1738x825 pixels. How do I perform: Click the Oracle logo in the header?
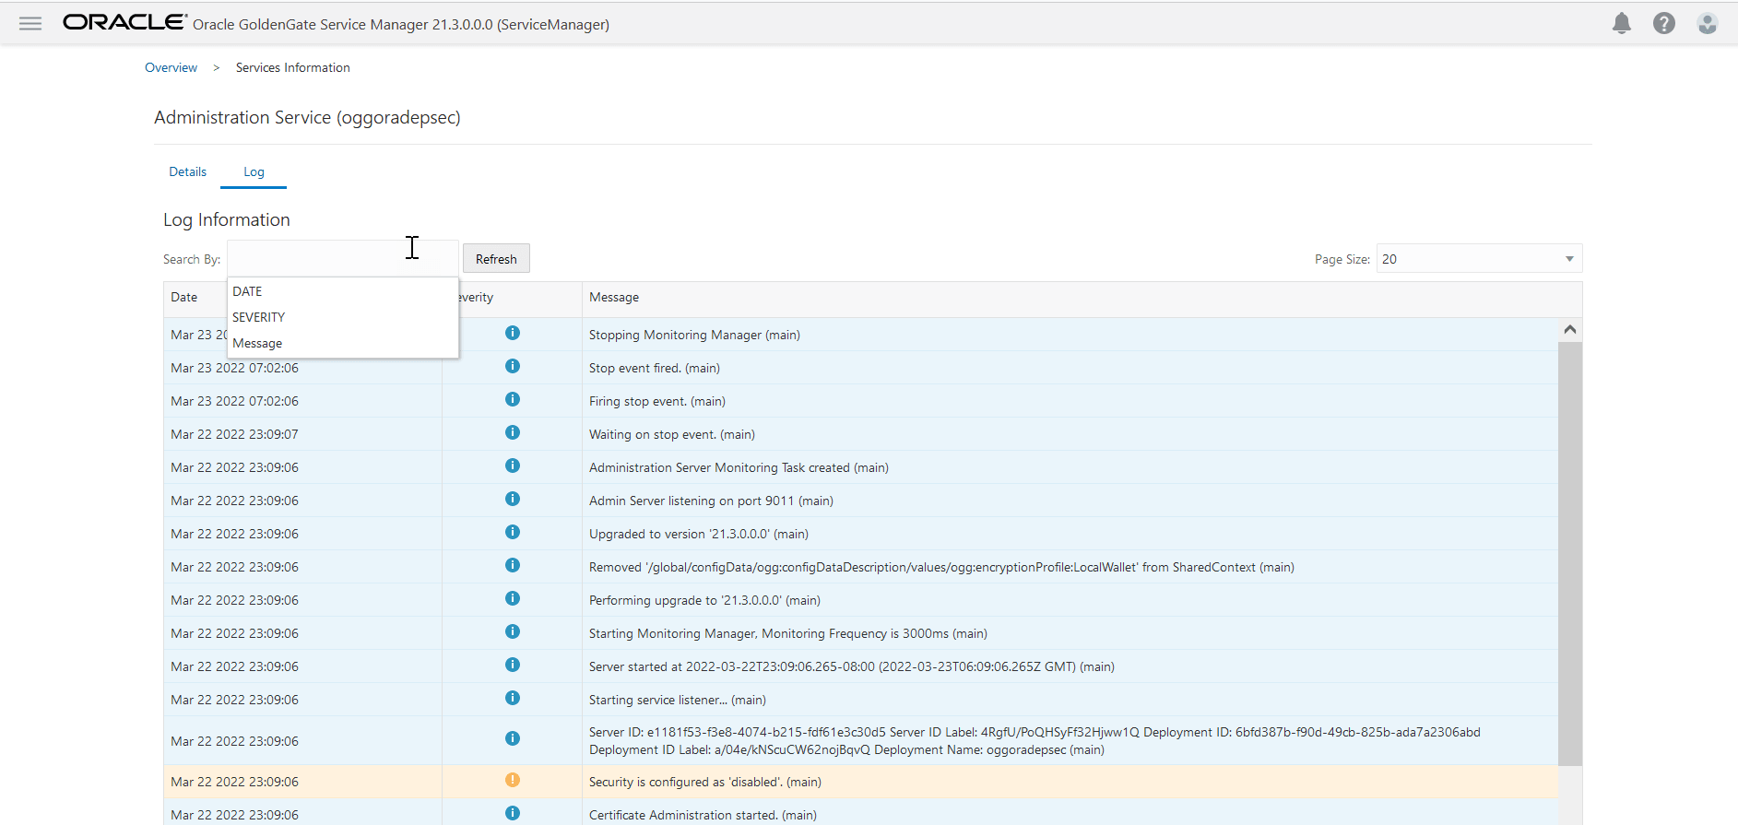(x=124, y=23)
